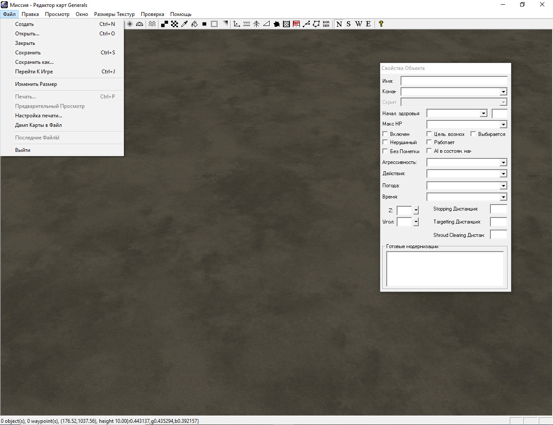Select the flood fill bucket tool
The width and height of the screenshot is (553, 425).
pyautogui.click(x=194, y=24)
